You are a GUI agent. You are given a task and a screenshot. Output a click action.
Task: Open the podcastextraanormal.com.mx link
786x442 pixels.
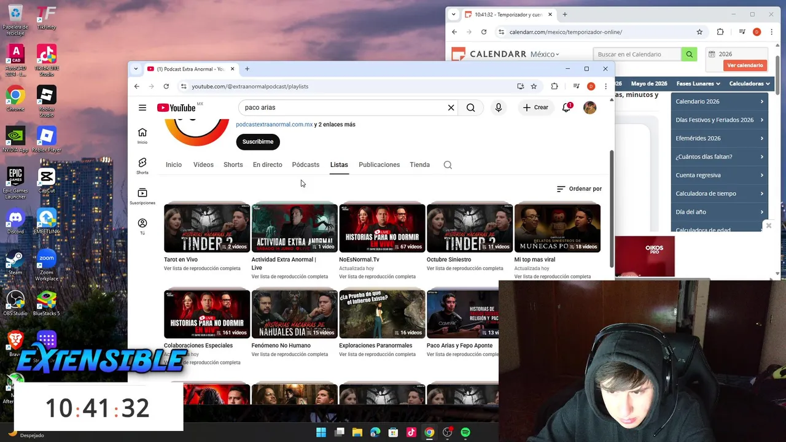pyautogui.click(x=274, y=124)
